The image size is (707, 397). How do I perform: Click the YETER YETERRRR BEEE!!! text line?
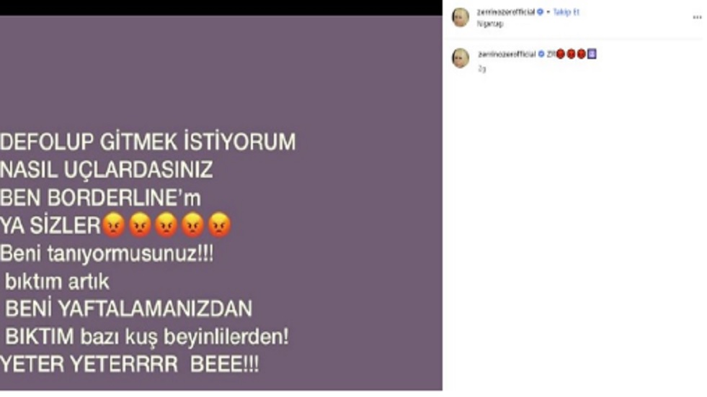point(130,364)
